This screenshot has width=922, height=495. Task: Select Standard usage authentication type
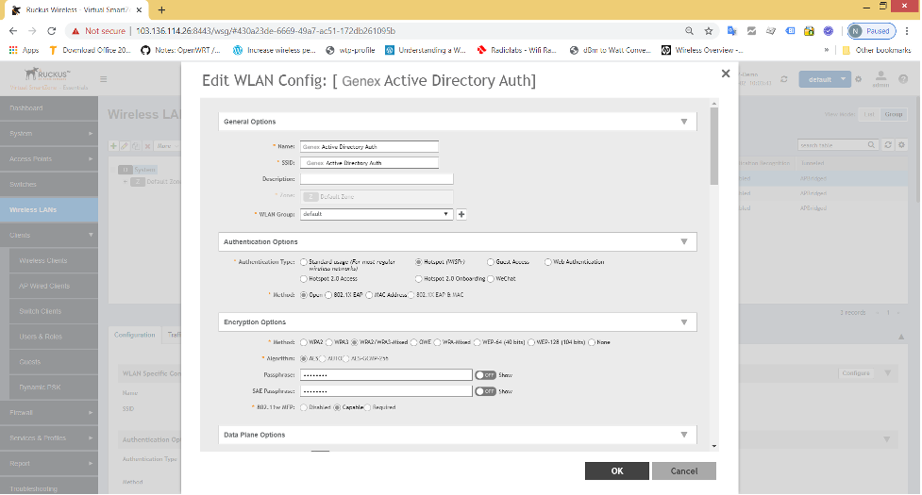pos(304,262)
